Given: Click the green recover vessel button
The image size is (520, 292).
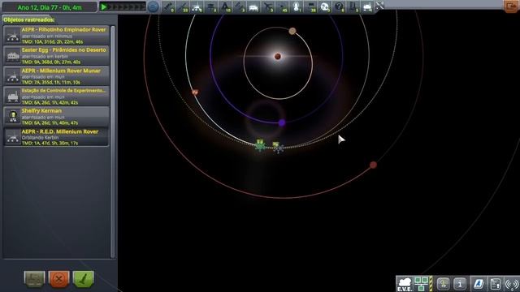Looking at the screenshot, I should [83, 279].
